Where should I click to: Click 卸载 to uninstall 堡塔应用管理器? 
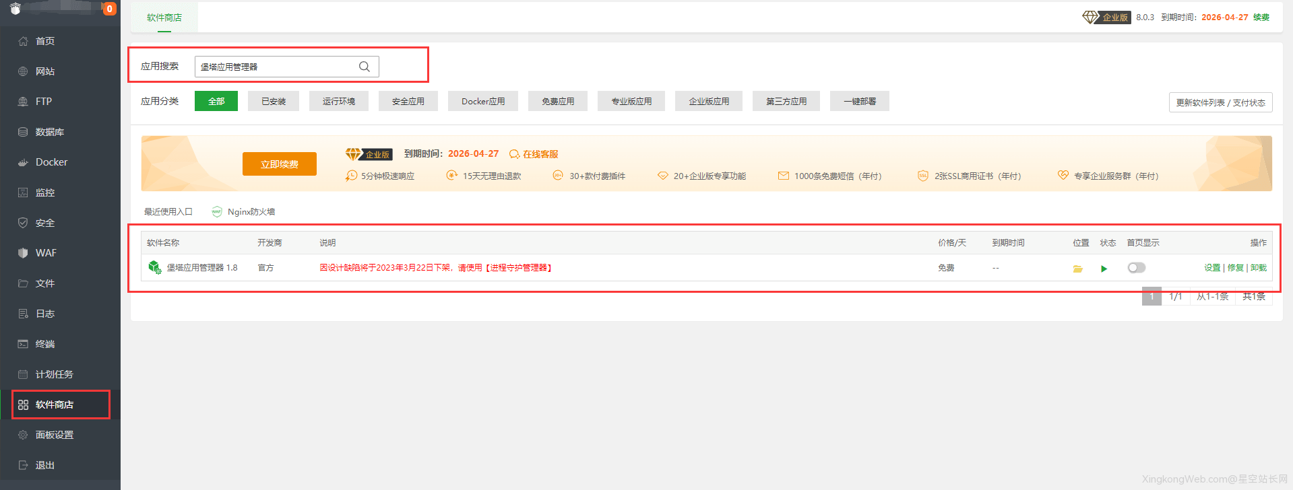coord(1259,267)
